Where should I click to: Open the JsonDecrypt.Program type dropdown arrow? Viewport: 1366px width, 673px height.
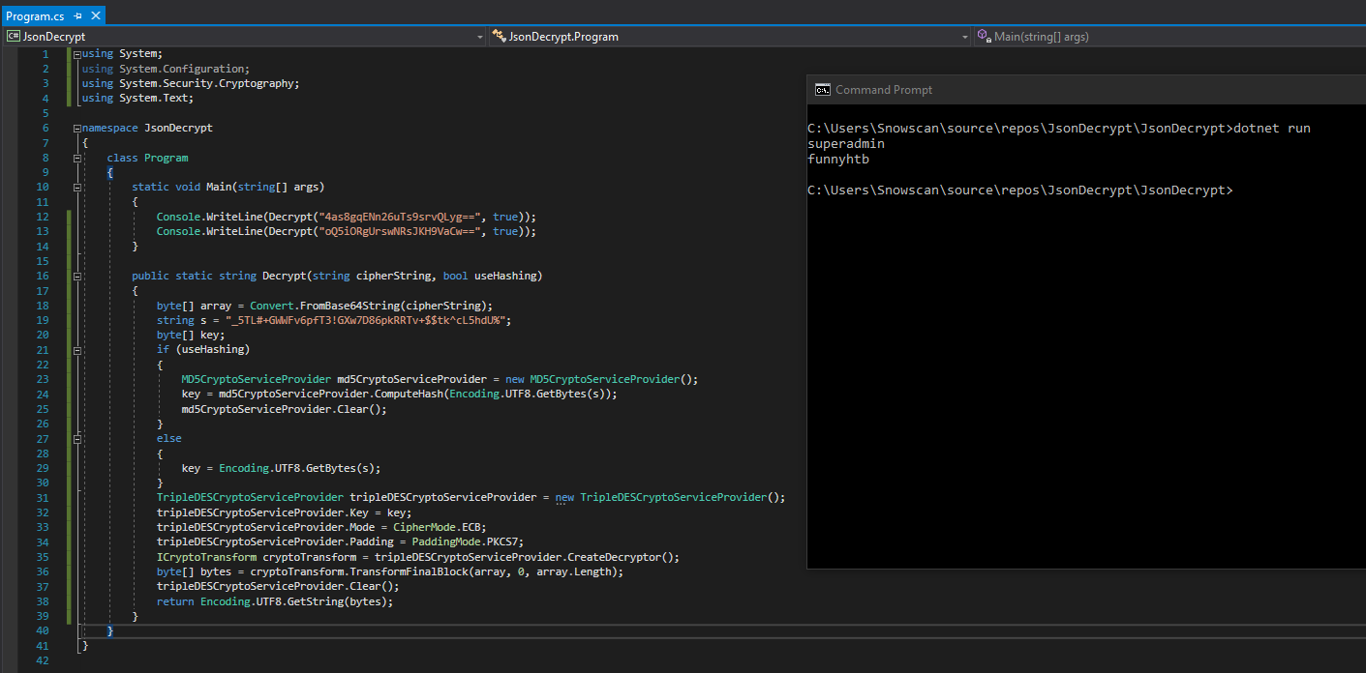click(x=964, y=37)
